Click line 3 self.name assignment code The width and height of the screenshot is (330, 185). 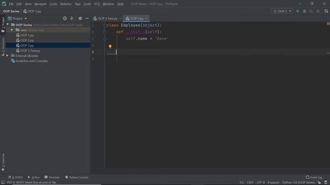(147, 39)
